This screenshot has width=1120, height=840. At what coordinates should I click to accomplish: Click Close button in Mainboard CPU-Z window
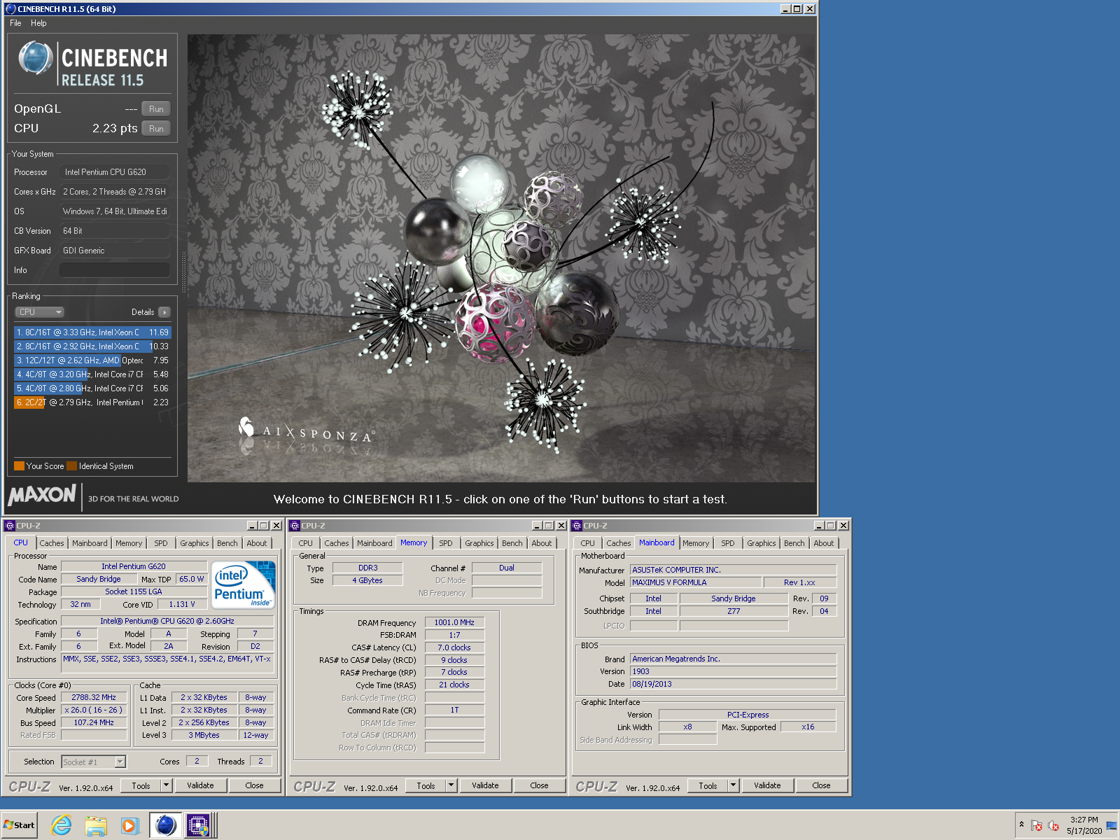point(821,785)
